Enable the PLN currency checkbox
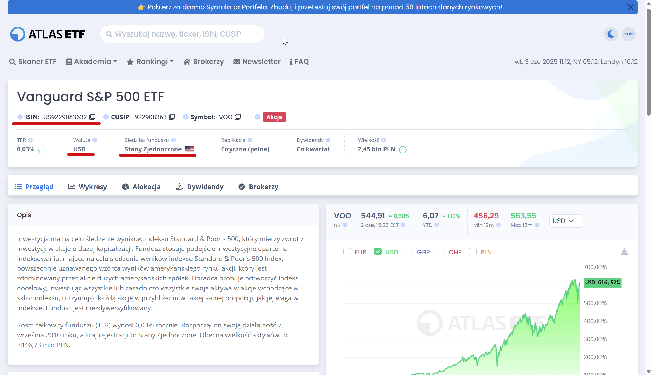 [x=473, y=252]
